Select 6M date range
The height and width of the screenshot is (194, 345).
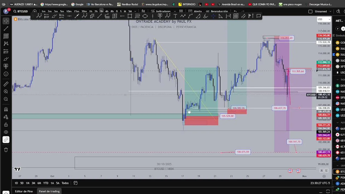39,183
